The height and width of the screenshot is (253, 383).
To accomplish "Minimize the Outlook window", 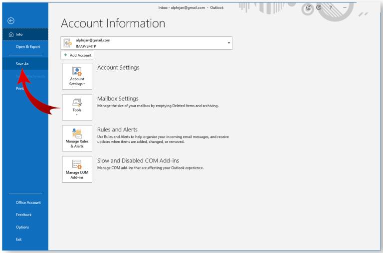I will pyautogui.click(x=345, y=7).
